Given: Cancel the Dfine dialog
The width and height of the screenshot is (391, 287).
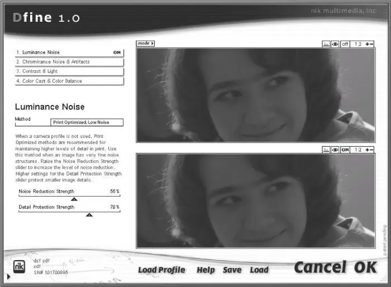Looking at the screenshot, I should tap(321, 267).
